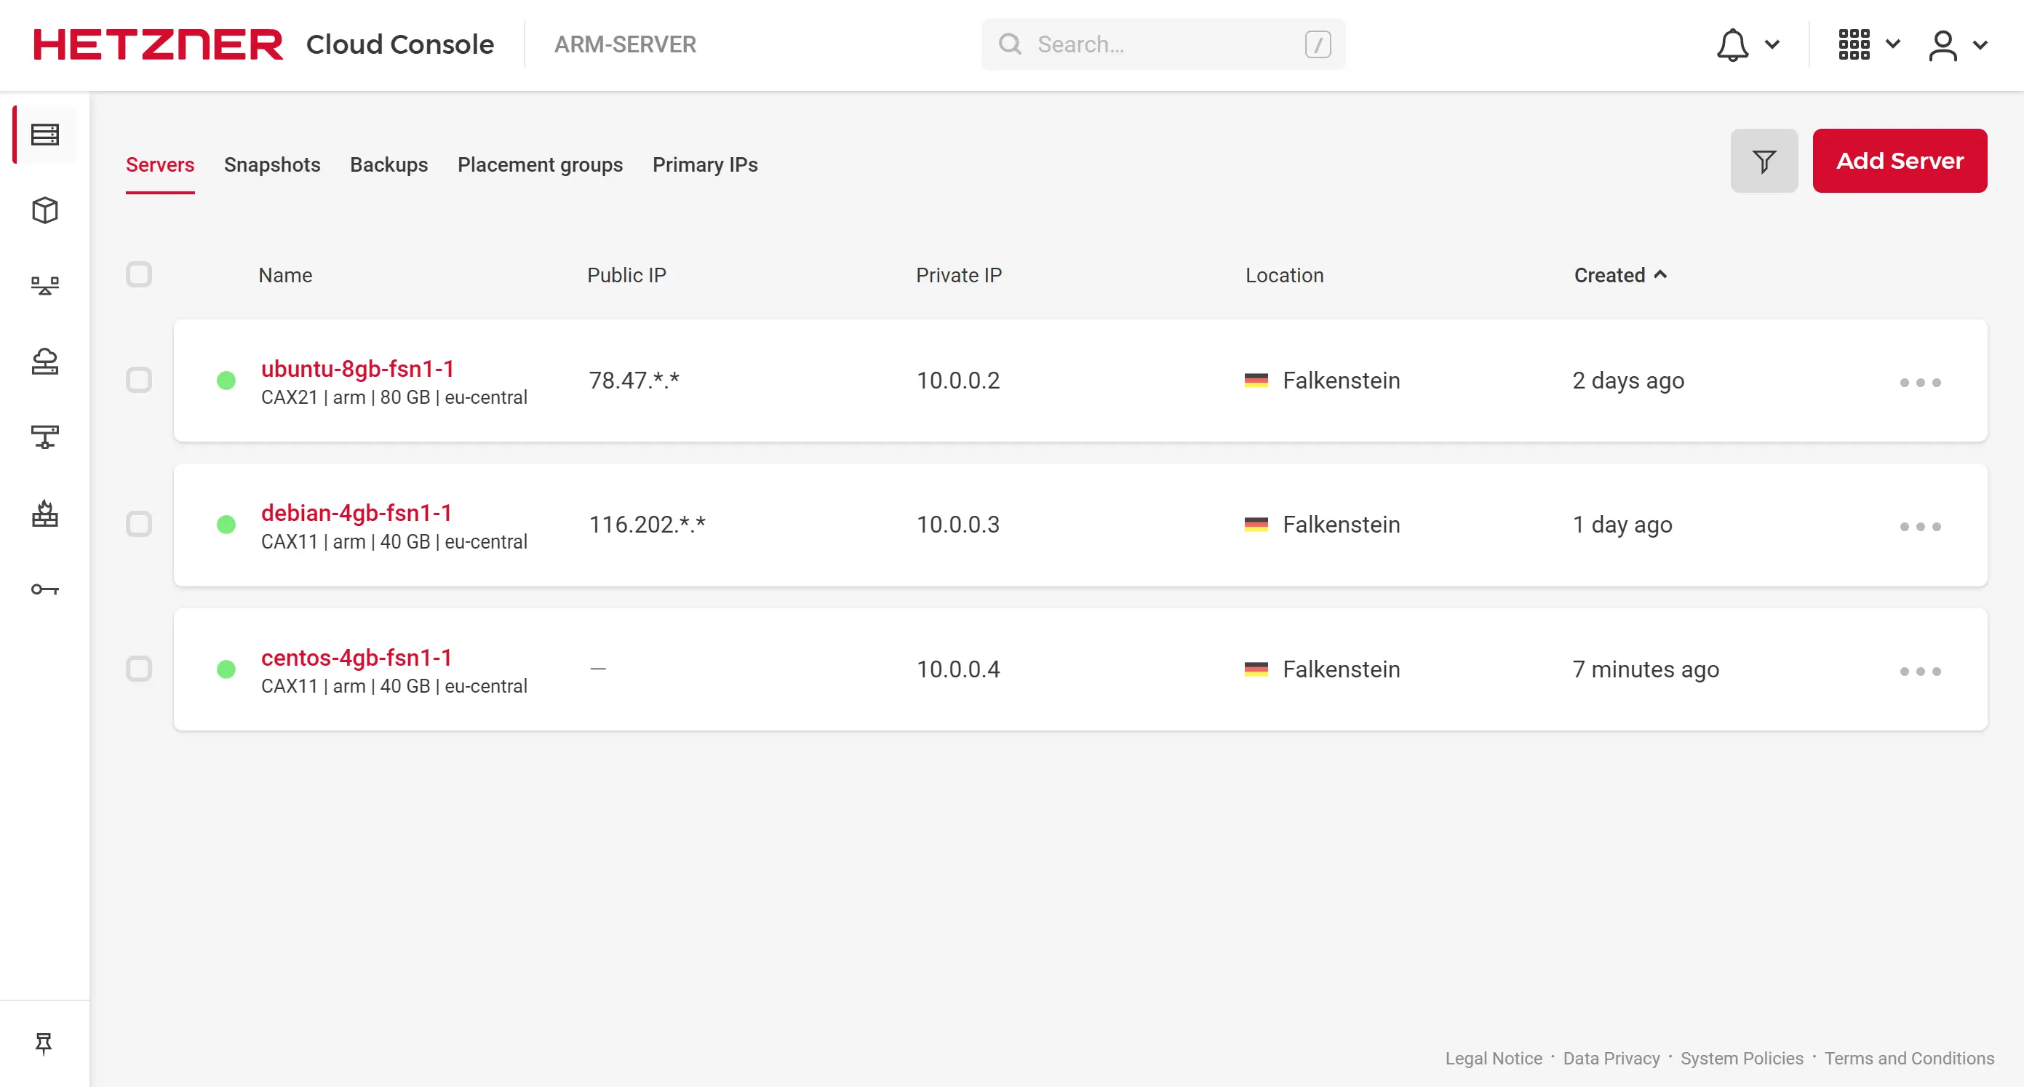Click the German flag in the centos row
This screenshot has height=1087, width=2024.
(1256, 669)
